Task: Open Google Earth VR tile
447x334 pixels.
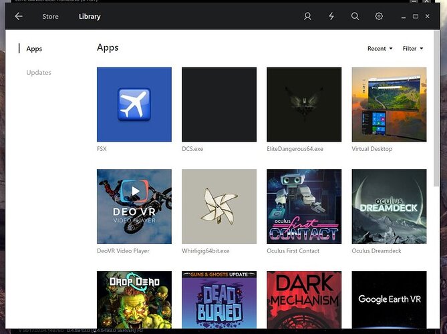Action: 389,299
